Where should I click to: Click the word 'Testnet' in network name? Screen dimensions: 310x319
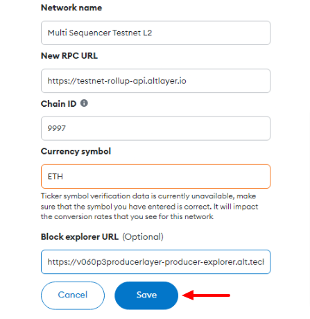[126, 33]
